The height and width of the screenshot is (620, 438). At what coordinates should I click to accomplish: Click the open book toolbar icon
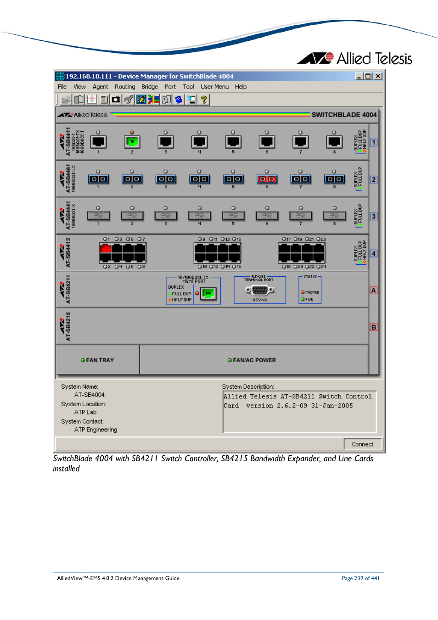point(79,100)
